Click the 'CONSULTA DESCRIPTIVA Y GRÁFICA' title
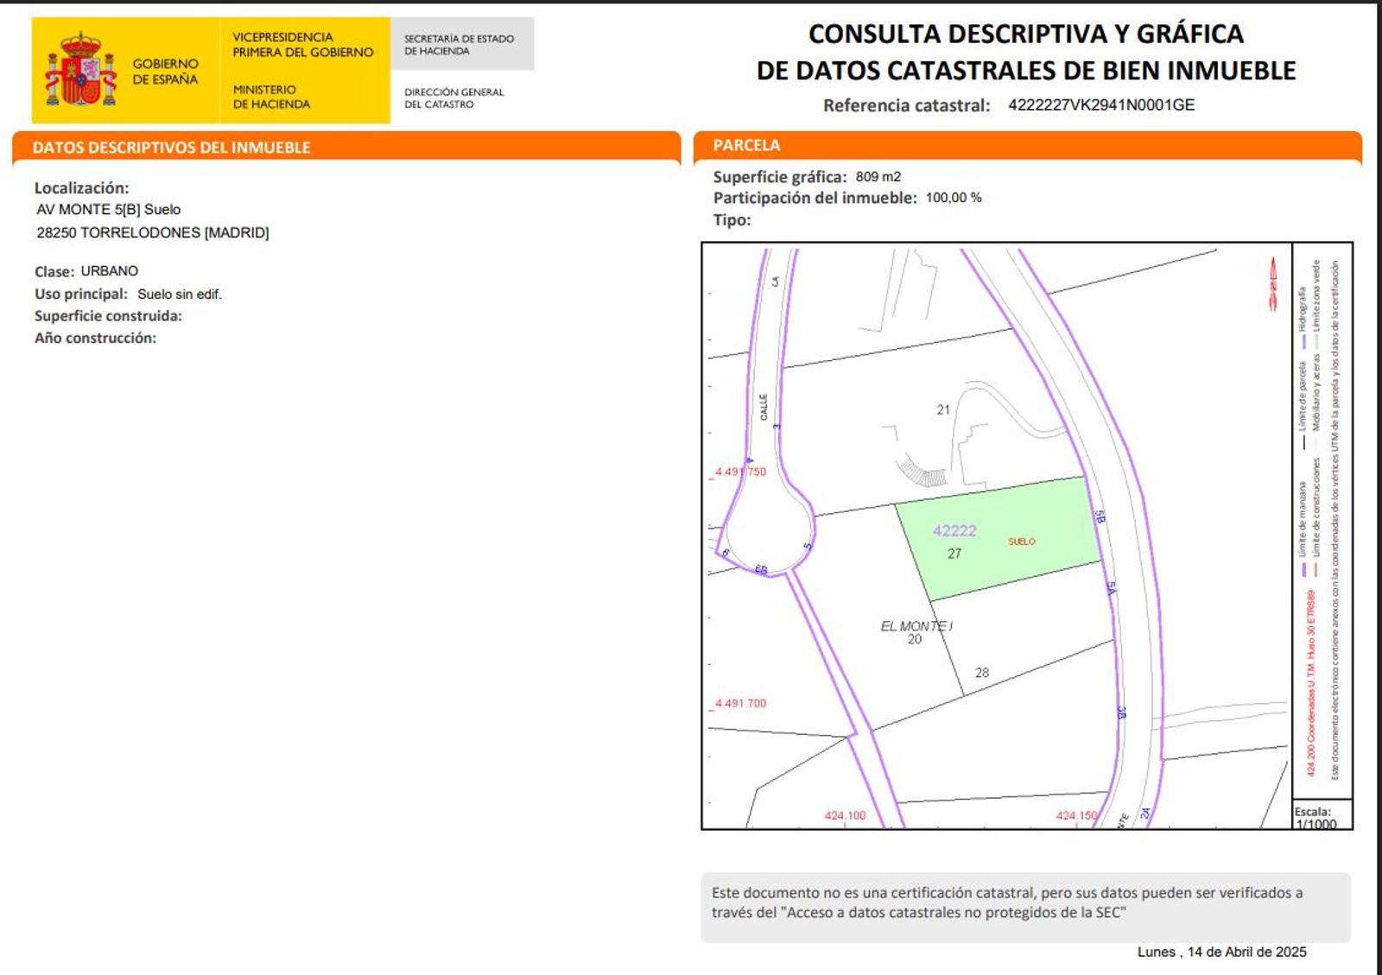 point(1025,34)
